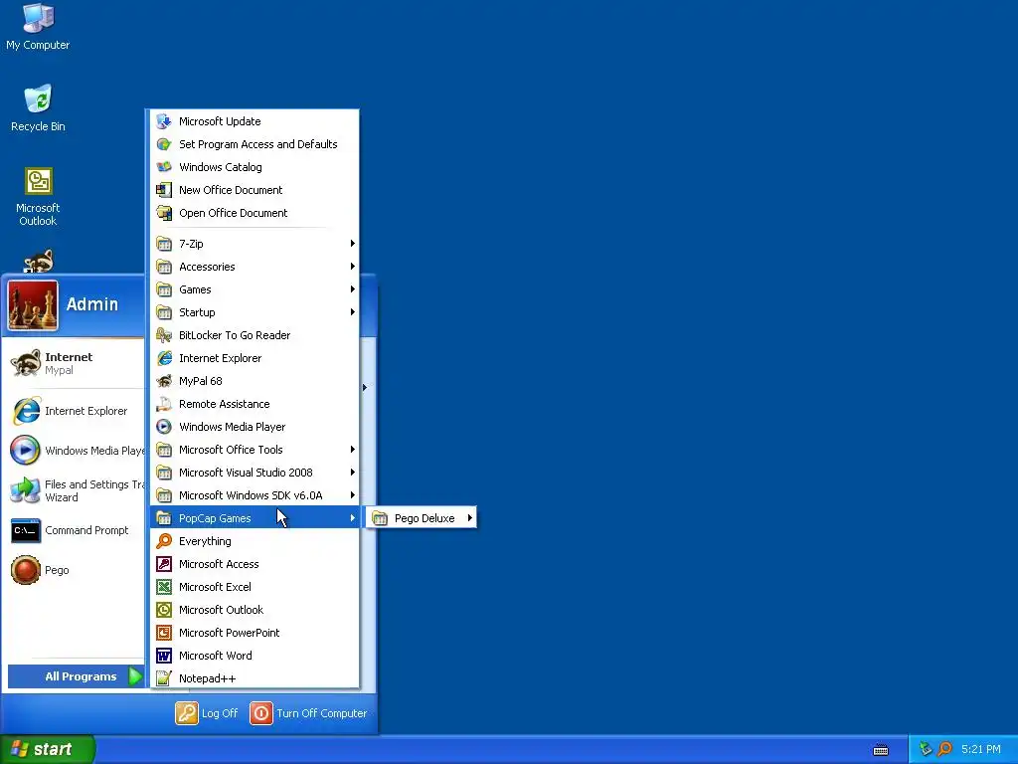The width and height of the screenshot is (1018, 764).
Task: Open Windows Media Player in Start menu left pane
Action: pos(76,451)
